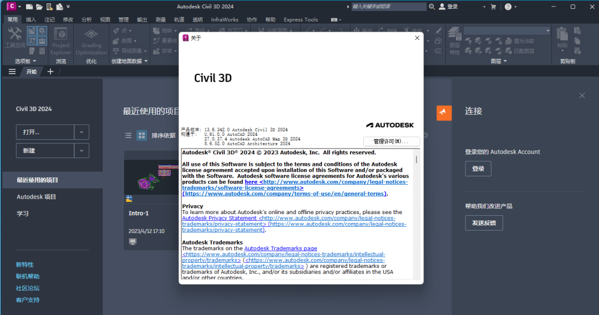Click the About dialog vertical scrollbar thumb
The image size is (599, 315).
[417, 159]
